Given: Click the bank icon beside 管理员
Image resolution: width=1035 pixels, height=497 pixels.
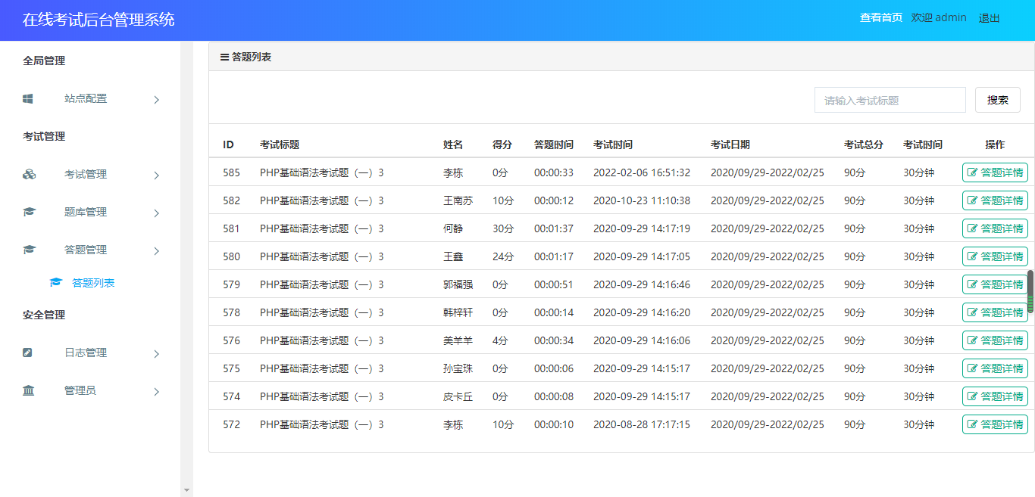Looking at the screenshot, I should click(29, 390).
